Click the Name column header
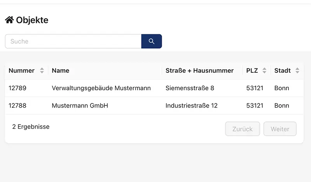The width and height of the screenshot is (311, 182). pos(61,71)
